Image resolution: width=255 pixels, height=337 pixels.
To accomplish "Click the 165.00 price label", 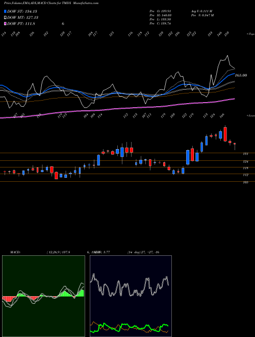I will pos(241,76).
